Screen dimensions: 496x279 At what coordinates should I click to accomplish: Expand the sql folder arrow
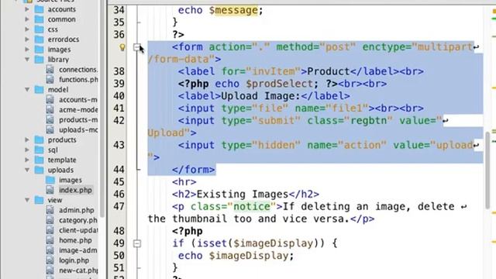[x=27, y=150]
